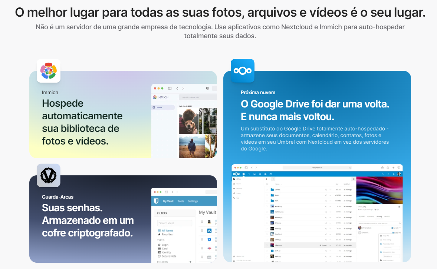Open the more menu on the Camera row
This screenshot has height=269, width=437.
[x=331, y=190]
